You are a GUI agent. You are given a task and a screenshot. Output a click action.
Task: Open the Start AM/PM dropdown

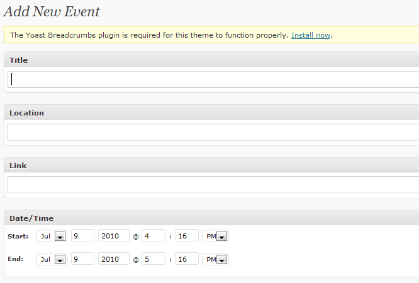[x=215, y=236]
